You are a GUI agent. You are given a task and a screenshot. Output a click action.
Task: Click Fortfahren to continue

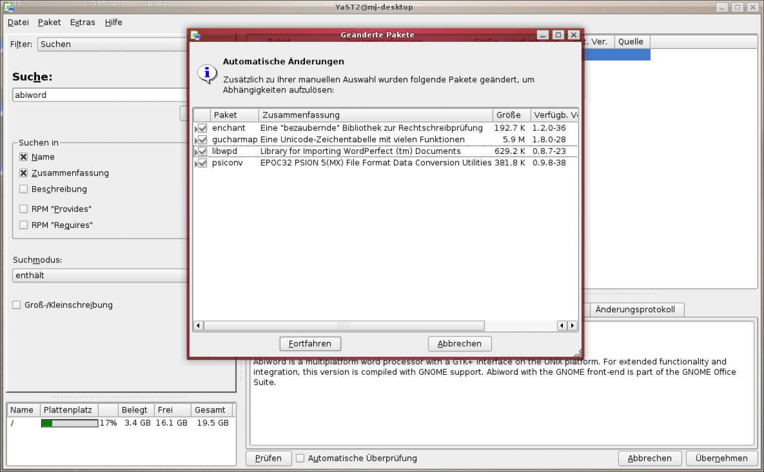(310, 344)
